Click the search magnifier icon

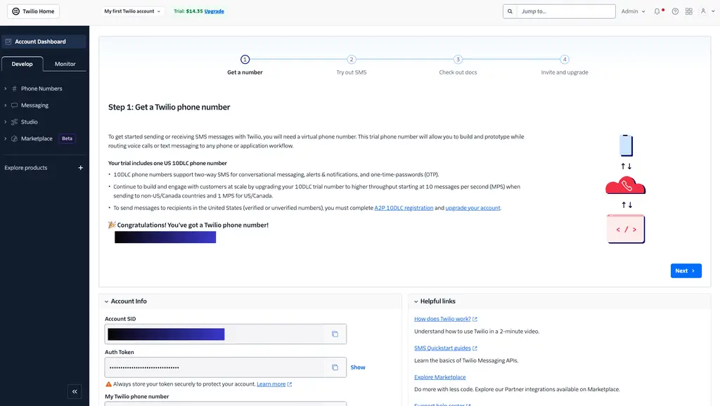[x=510, y=11]
